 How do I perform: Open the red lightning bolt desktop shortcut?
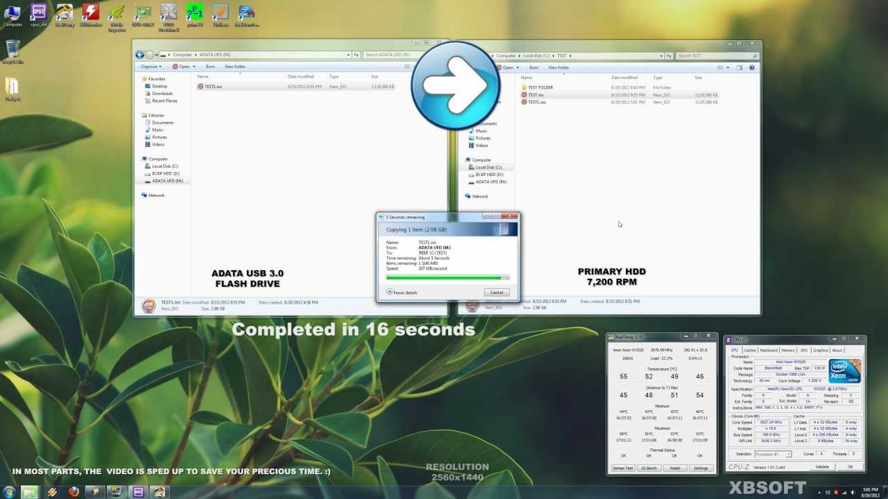click(x=90, y=14)
